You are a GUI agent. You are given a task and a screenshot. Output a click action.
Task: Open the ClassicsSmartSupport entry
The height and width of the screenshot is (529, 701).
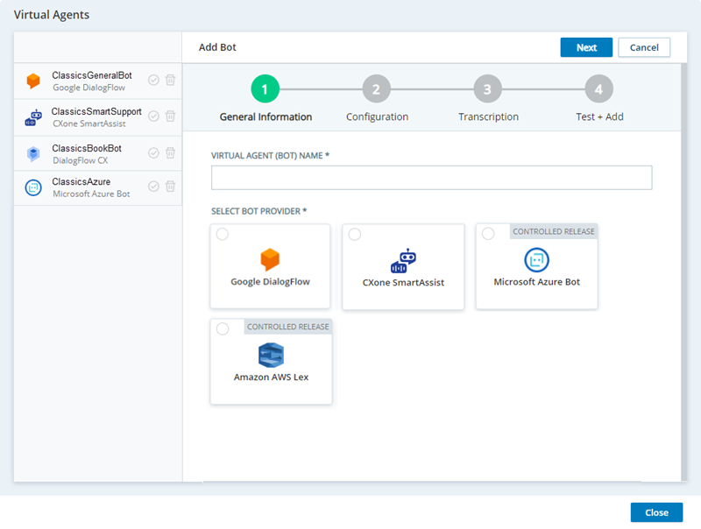pos(97,117)
